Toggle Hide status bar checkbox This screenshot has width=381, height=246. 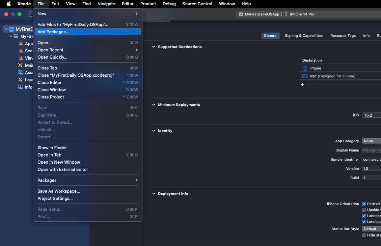tap(364, 235)
